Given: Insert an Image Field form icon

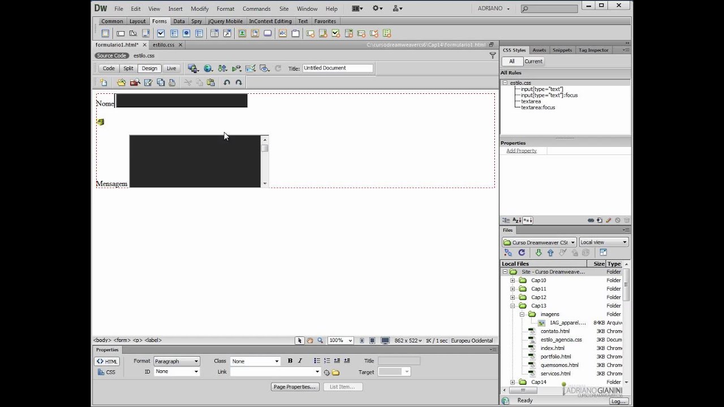Looking at the screenshot, I should 242,33.
